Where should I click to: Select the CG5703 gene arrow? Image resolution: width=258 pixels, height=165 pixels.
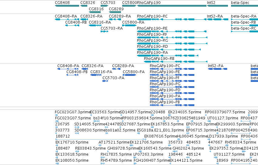(104, 6)
